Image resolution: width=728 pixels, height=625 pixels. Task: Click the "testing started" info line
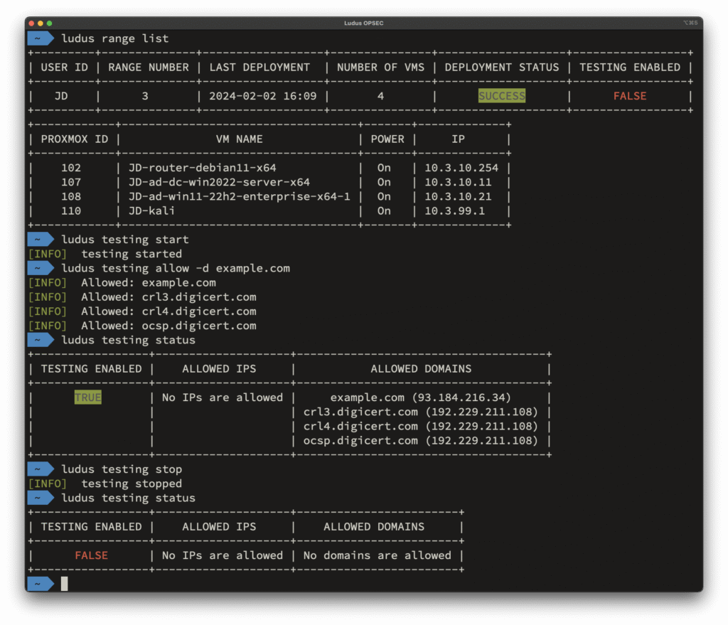[132, 254]
